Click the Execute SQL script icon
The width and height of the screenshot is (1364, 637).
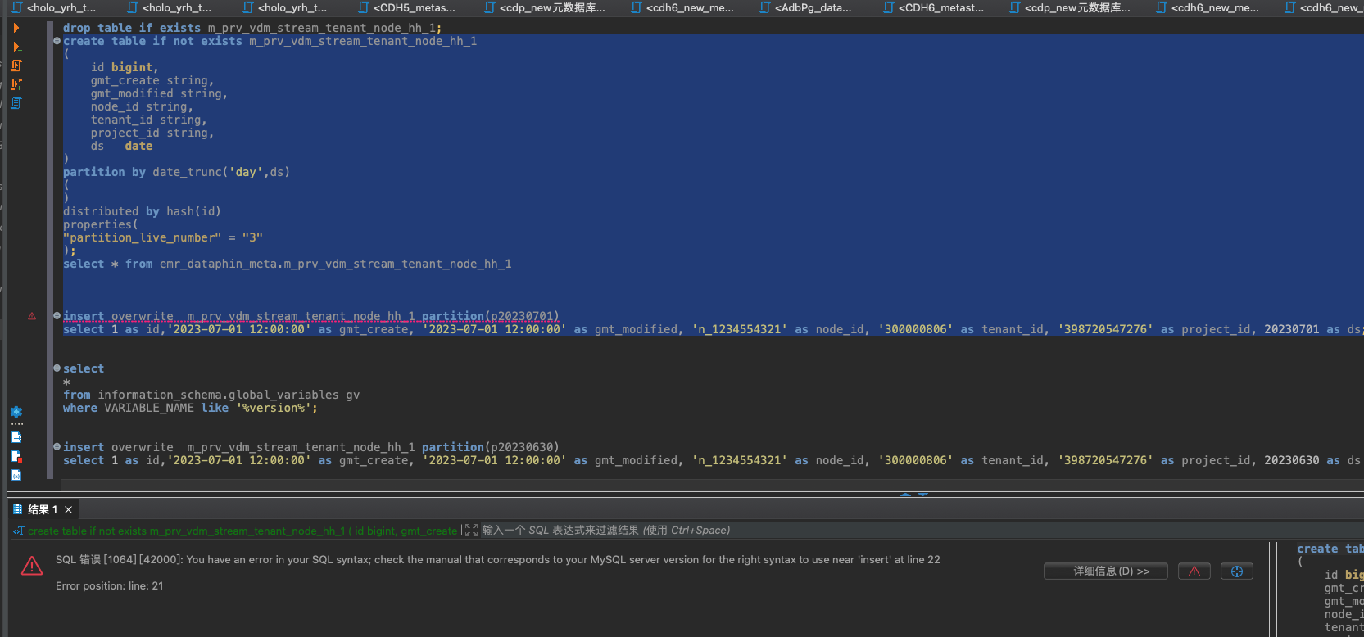pos(16,66)
